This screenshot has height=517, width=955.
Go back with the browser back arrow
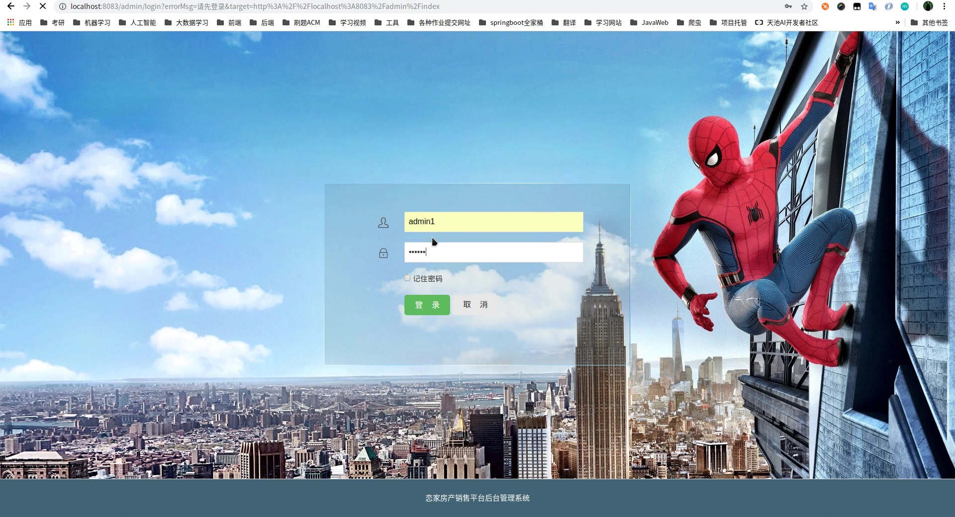10,6
